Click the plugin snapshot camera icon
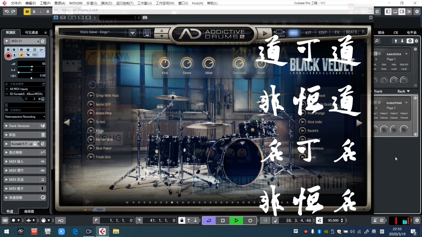 (x=145, y=17)
